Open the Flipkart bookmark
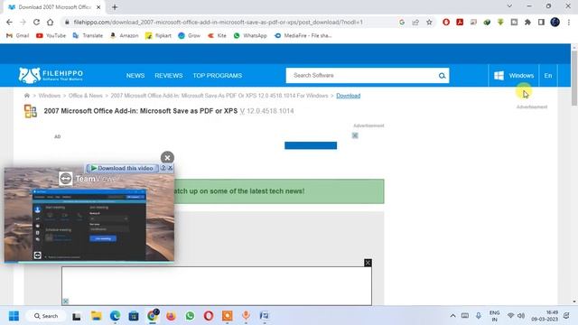Image resolution: width=578 pixels, height=325 pixels. [x=159, y=36]
